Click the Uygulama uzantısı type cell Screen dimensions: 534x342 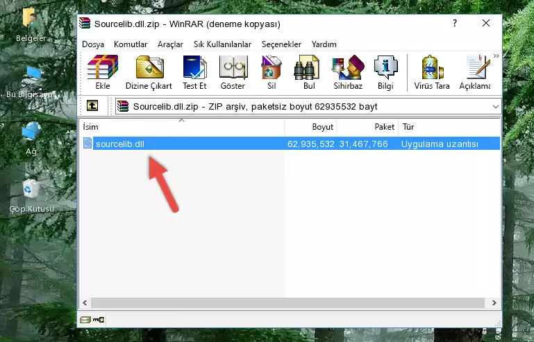point(440,144)
